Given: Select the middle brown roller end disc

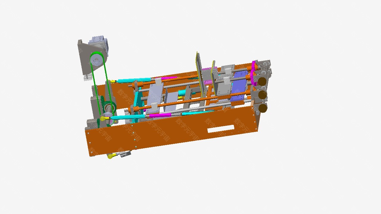Looking at the screenshot, I should 262,95.
